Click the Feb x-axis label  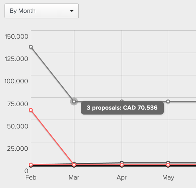[x=31, y=178]
